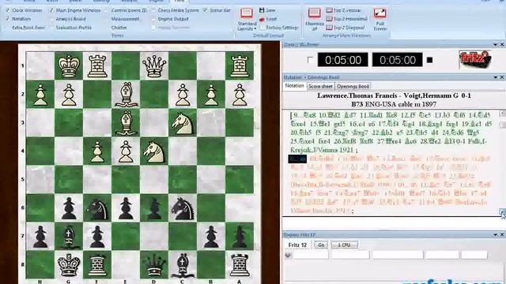This screenshot has width=506, height=284.
Task: Enable the Control board 2D checkbox
Action: click(x=108, y=10)
